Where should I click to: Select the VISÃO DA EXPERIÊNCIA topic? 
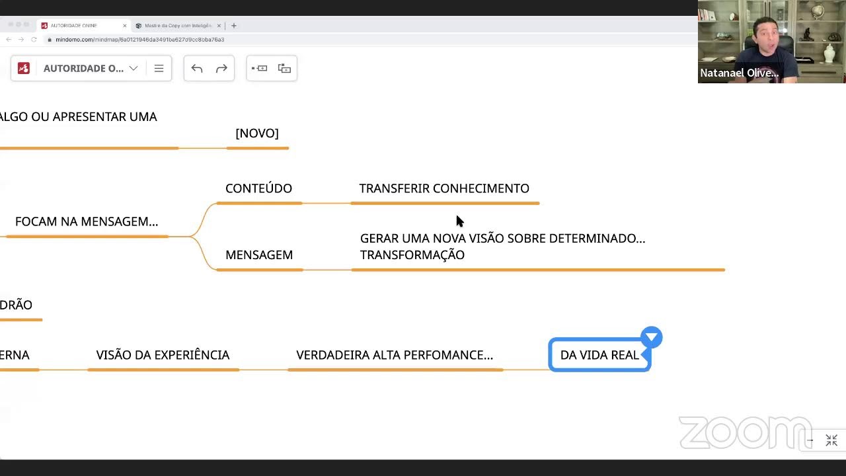(x=163, y=355)
